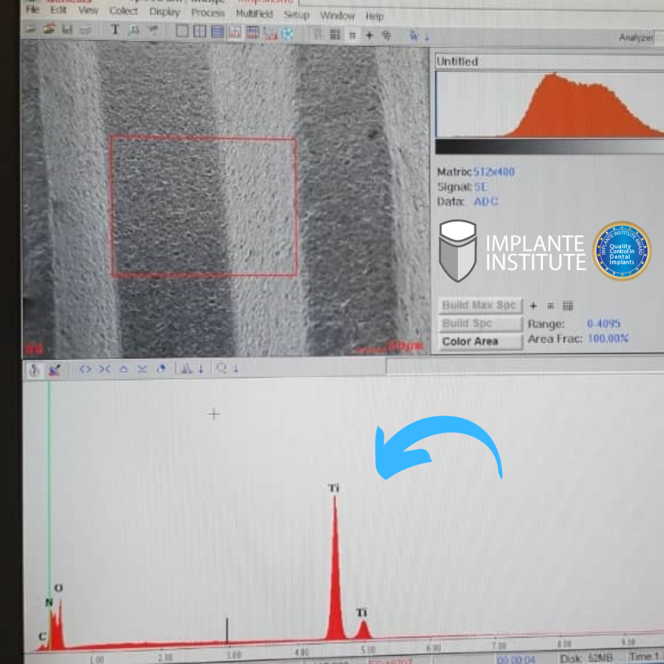
Task: Click the two-pane split layout icon
Action: point(200,31)
